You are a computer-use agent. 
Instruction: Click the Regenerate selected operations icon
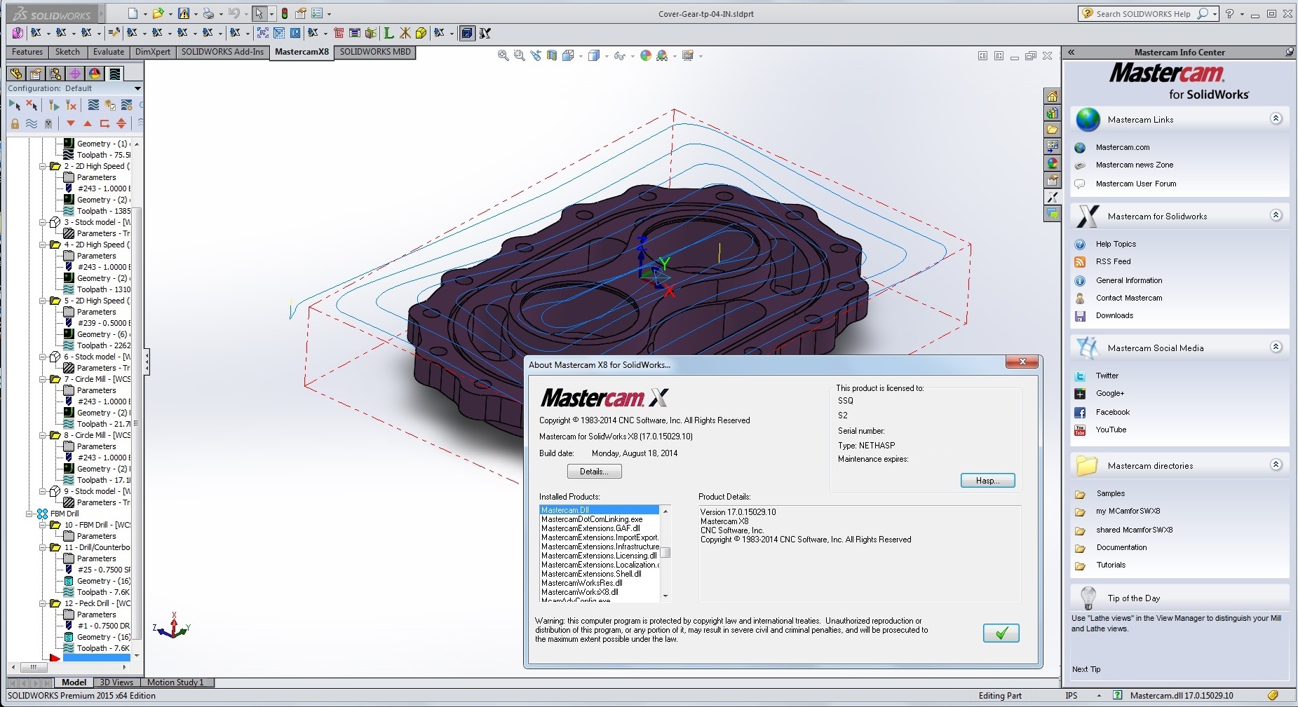53,105
